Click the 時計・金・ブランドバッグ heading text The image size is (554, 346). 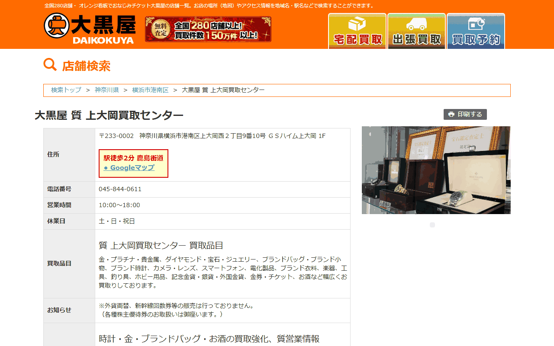tap(209, 339)
